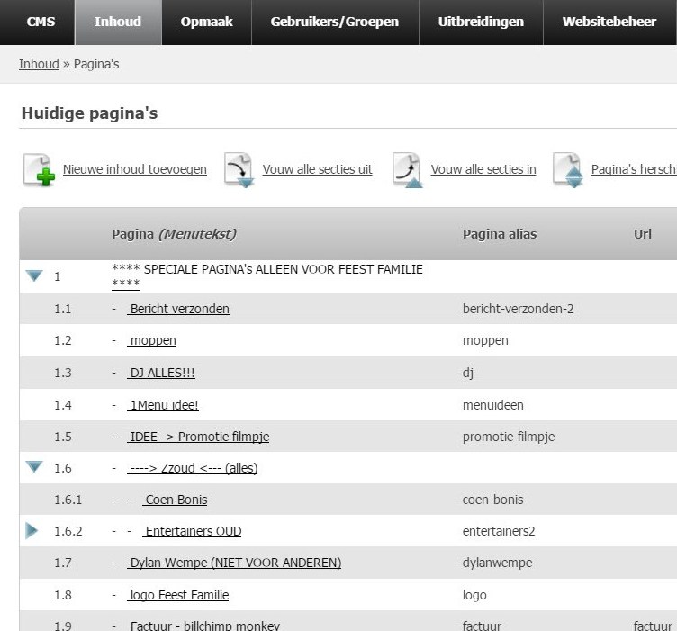Screen dimensions: 677x631
Task: Click the expand all sections icon
Action: tap(239, 170)
